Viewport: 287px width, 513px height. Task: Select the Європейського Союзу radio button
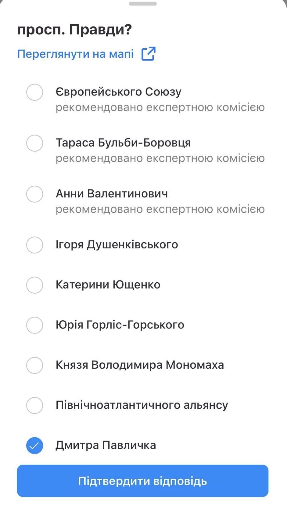(x=34, y=92)
